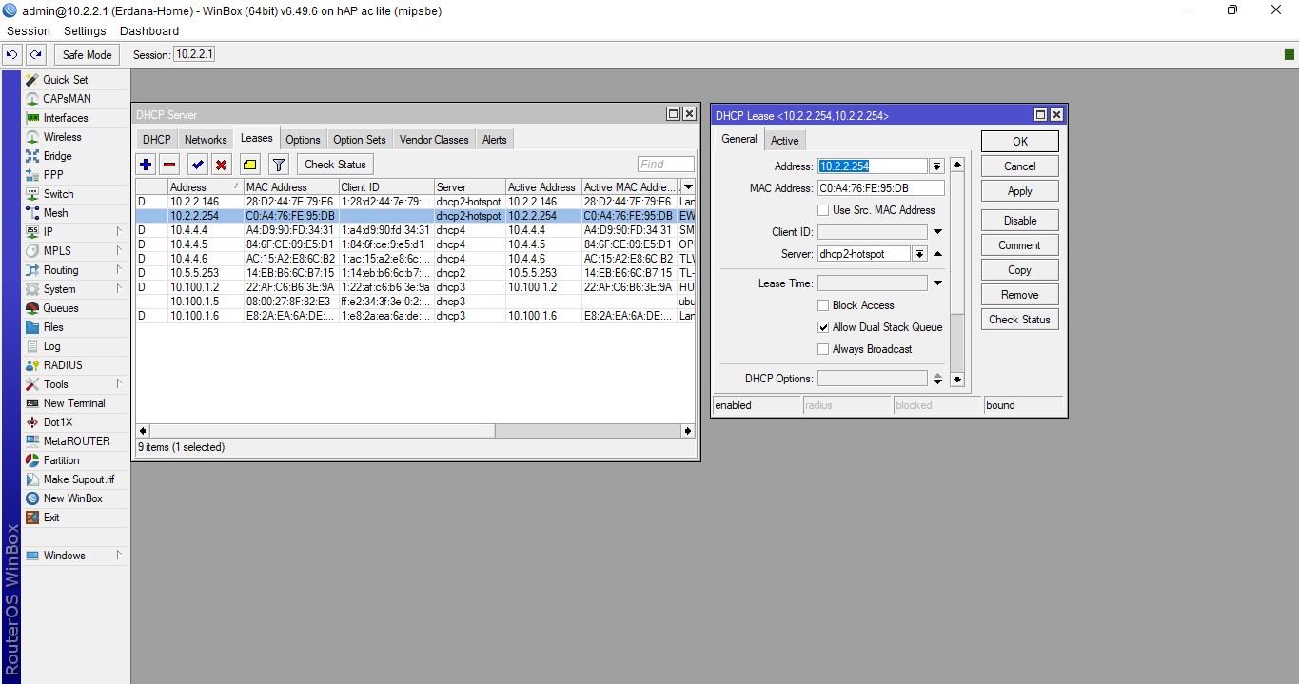Open the Settings menu
This screenshot has width=1299, height=684.
coord(85,31)
